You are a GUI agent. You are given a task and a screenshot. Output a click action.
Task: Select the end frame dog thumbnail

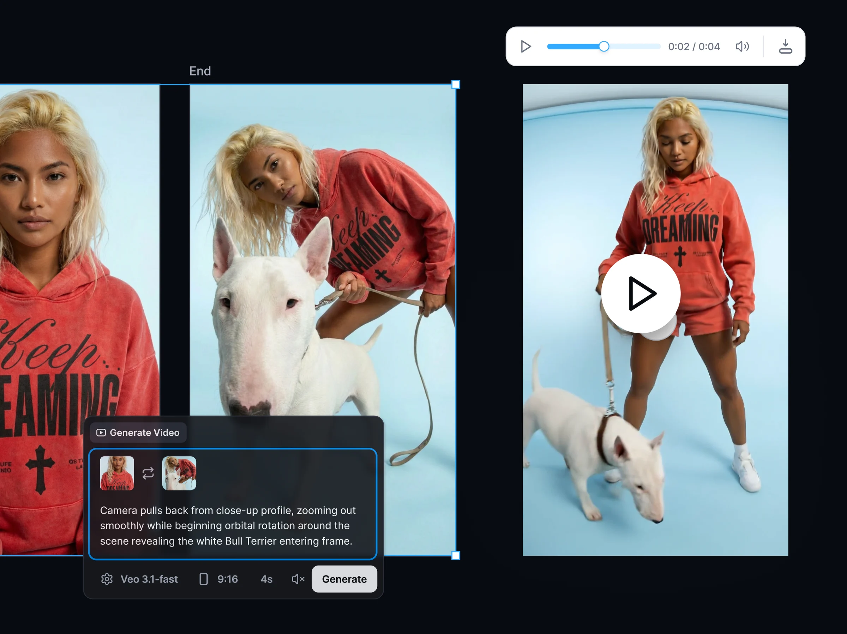click(x=179, y=473)
